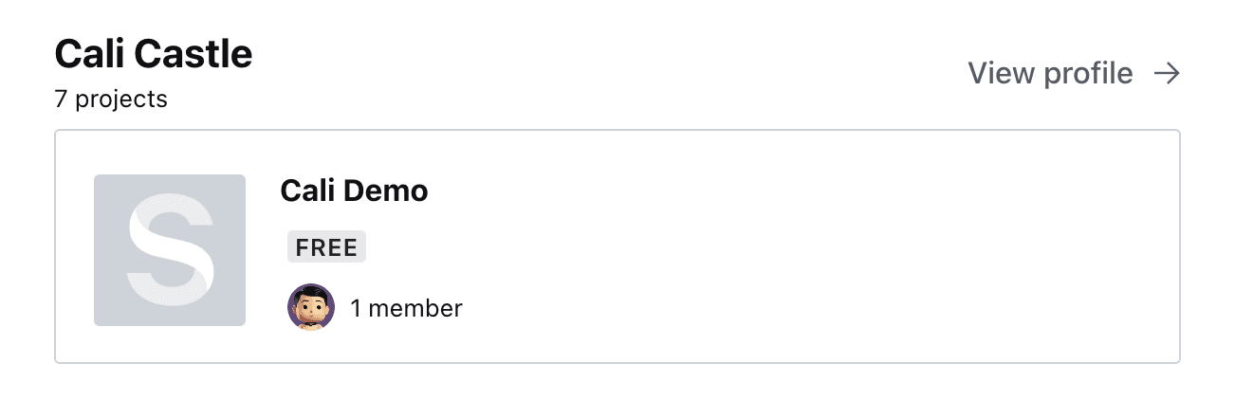Image resolution: width=1235 pixels, height=400 pixels.
Task: Click the purple circular user avatar
Action: pos(311,307)
